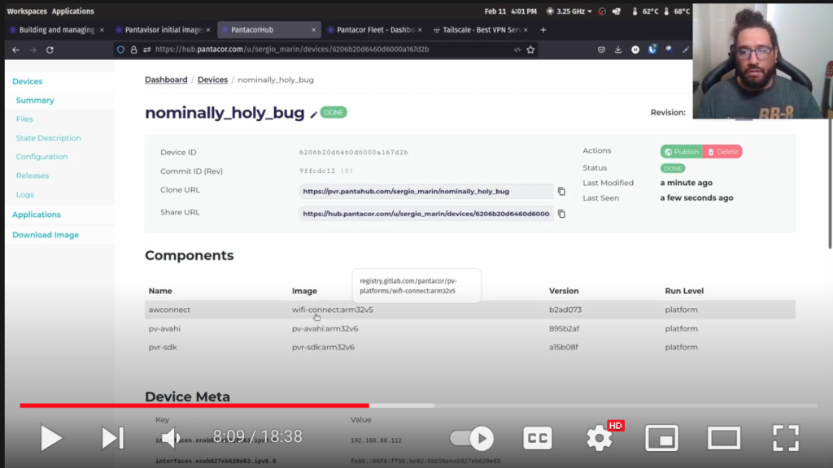The image size is (833, 468).
Task: Switch to Tailscale browser tab
Action: click(480, 30)
